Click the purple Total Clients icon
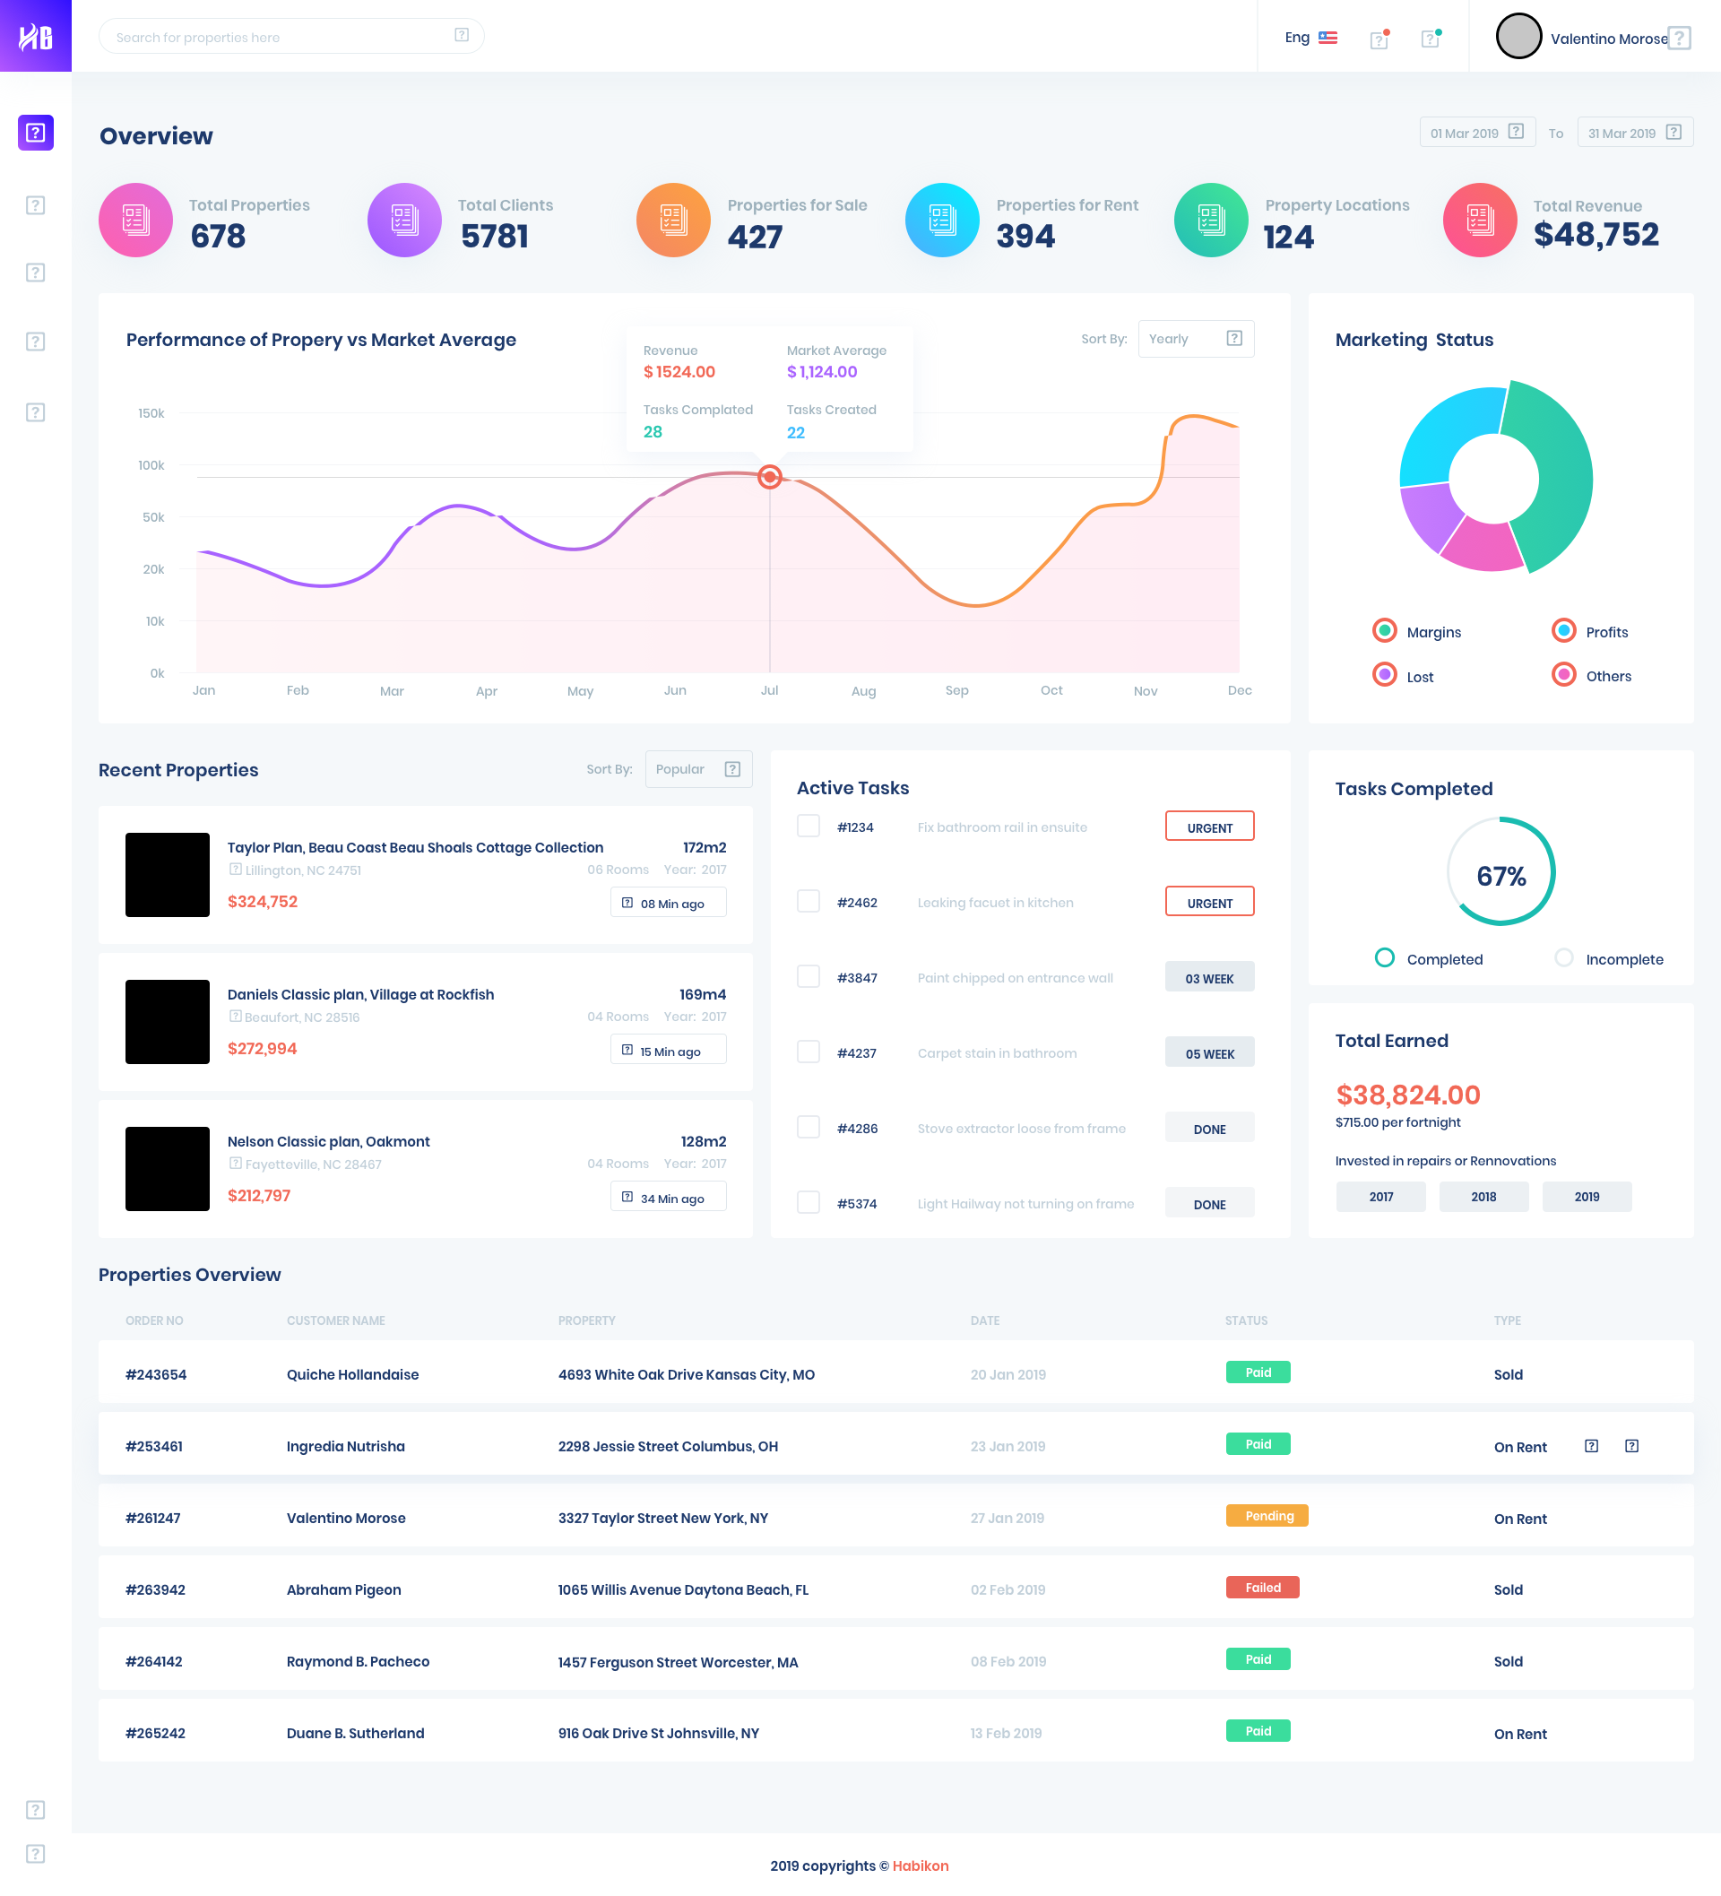The height and width of the screenshot is (1896, 1721). [404, 220]
